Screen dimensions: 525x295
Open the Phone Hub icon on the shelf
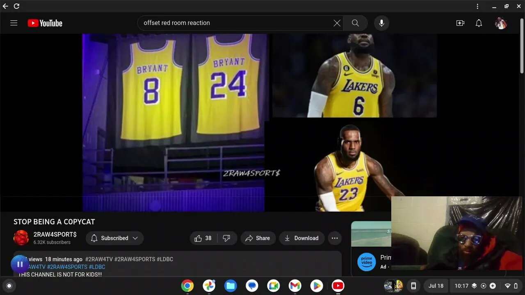tap(413, 286)
